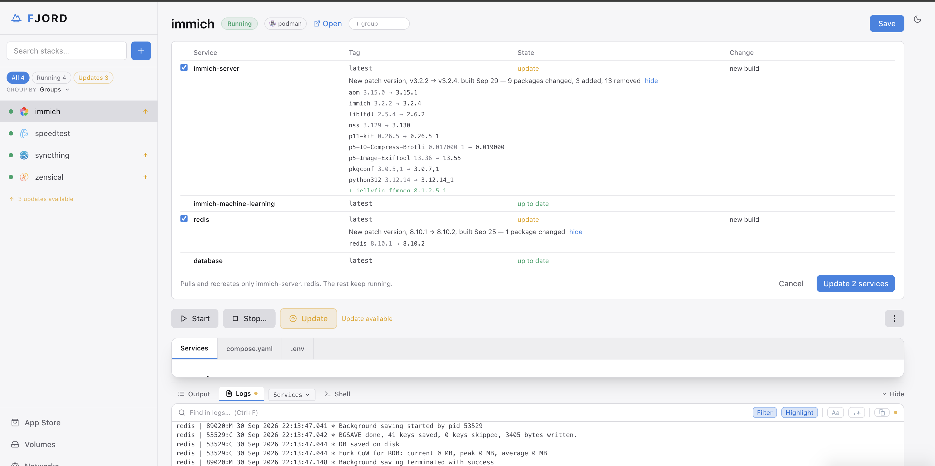
Task: Hide redis package change details
Action: pos(576,232)
